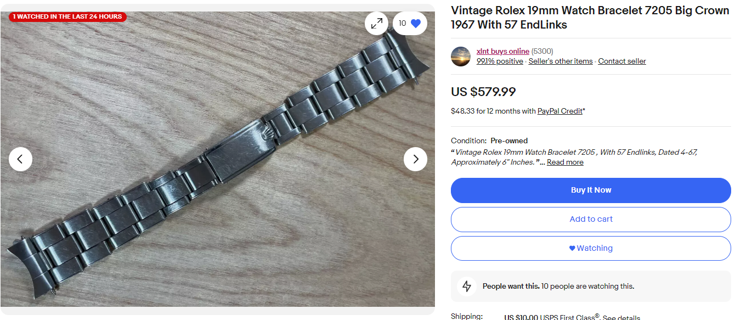Screen dimensions: 735x320
Task: Expand the condition description with Read more
Action: pyautogui.click(x=565, y=162)
